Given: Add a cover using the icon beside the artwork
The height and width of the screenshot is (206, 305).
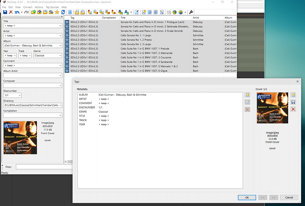Looking at the screenshot, I should pos(294,95).
